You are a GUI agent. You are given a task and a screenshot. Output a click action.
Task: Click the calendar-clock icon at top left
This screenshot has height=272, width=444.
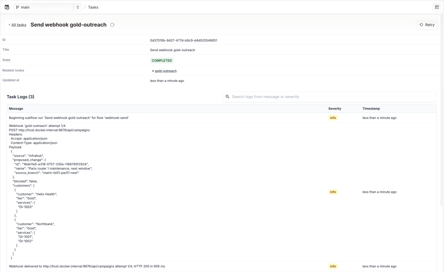(7, 7)
